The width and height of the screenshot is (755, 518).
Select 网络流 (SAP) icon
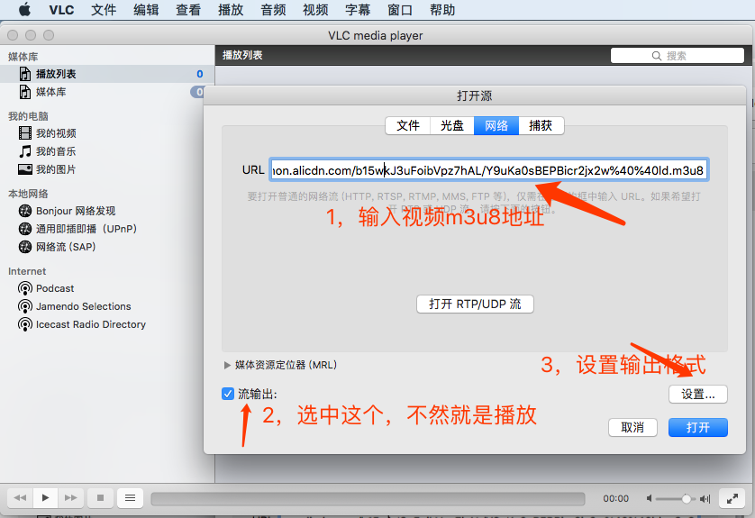[25, 247]
